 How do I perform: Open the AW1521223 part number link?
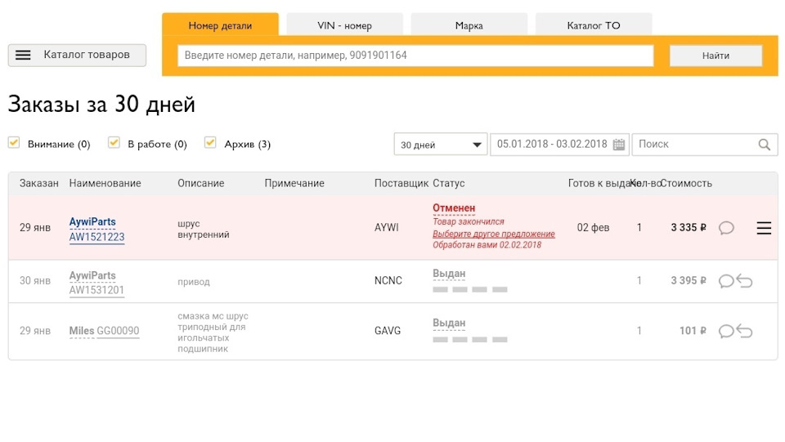(x=96, y=237)
